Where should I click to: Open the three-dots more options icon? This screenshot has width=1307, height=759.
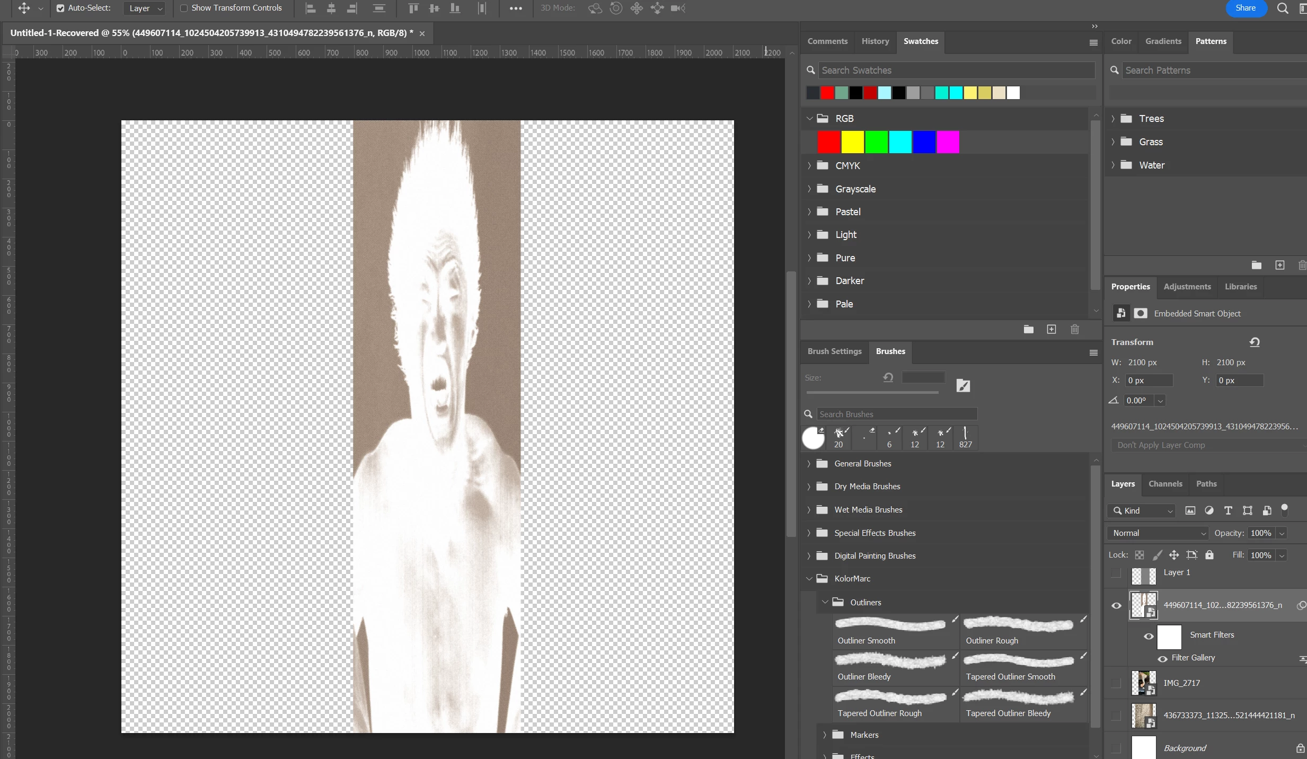[x=515, y=8]
